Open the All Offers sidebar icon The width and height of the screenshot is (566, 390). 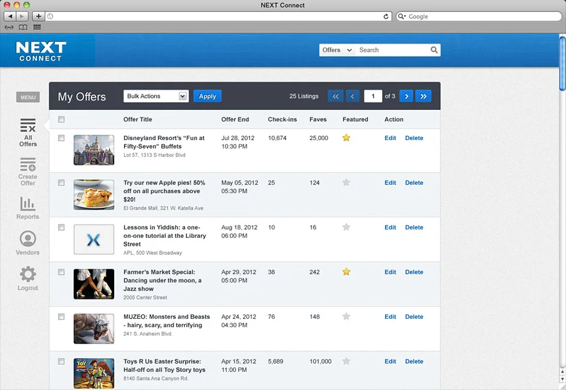tap(28, 126)
